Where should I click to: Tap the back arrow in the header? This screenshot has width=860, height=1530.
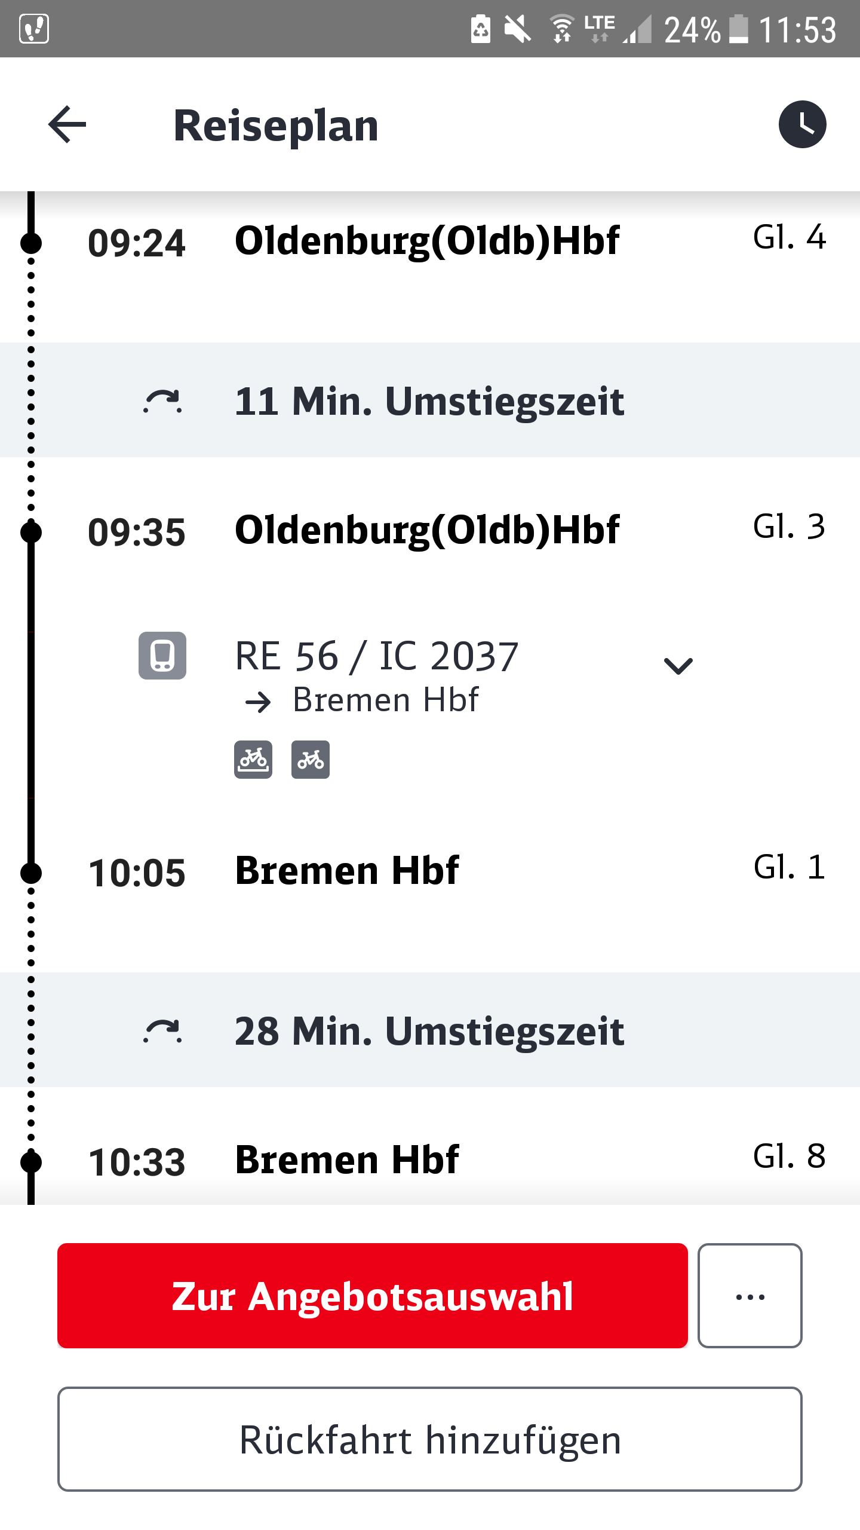pyautogui.click(x=67, y=125)
